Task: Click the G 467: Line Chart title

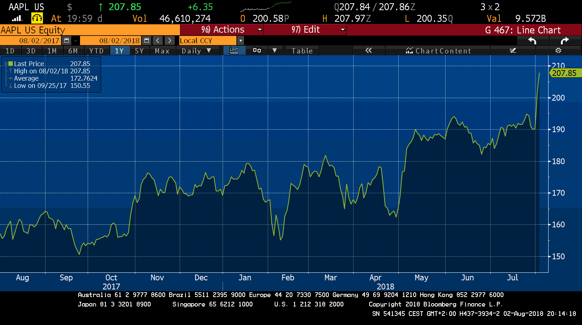Action: [x=523, y=30]
